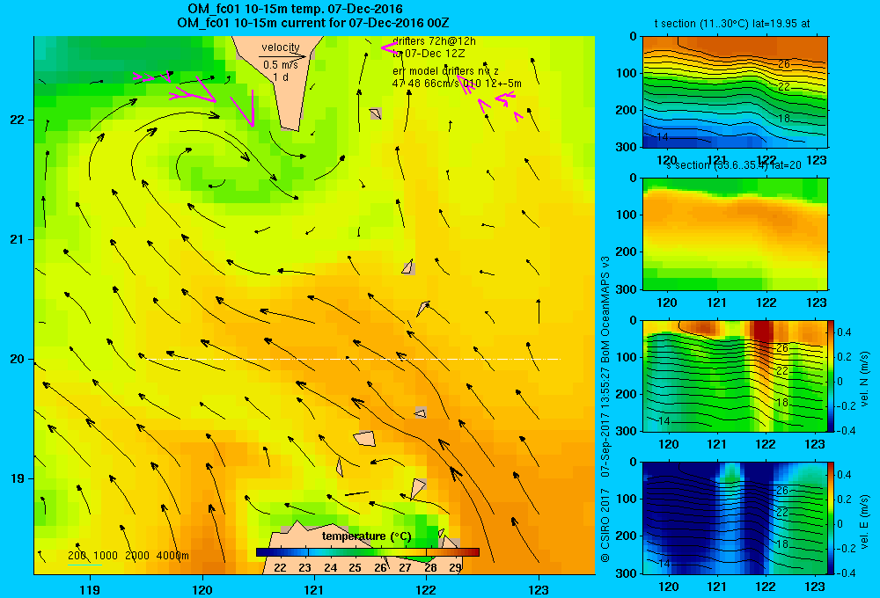Image resolution: width=880 pixels, height=598 pixels.
Task: Click the velocity scale arrow under 'velocity'
Action: (x=283, y=56)
